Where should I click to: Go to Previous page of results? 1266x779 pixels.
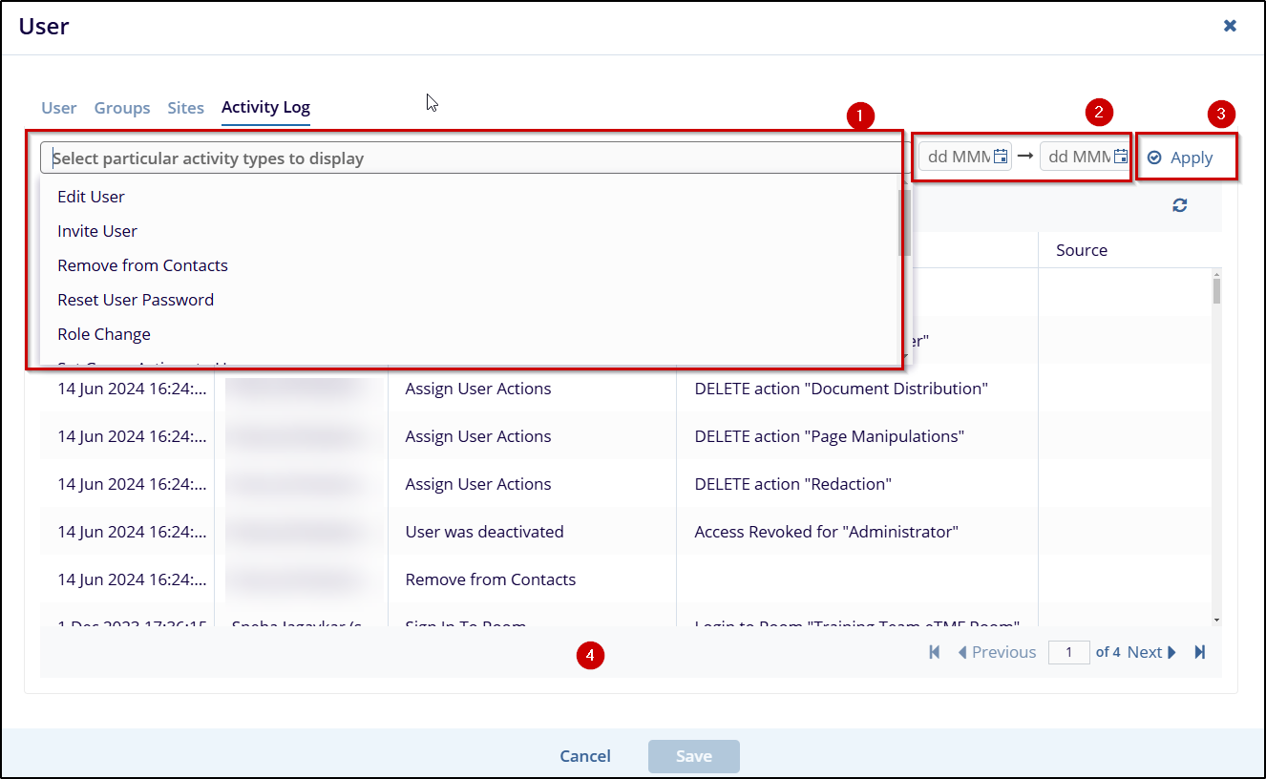(x=997, y=652)
